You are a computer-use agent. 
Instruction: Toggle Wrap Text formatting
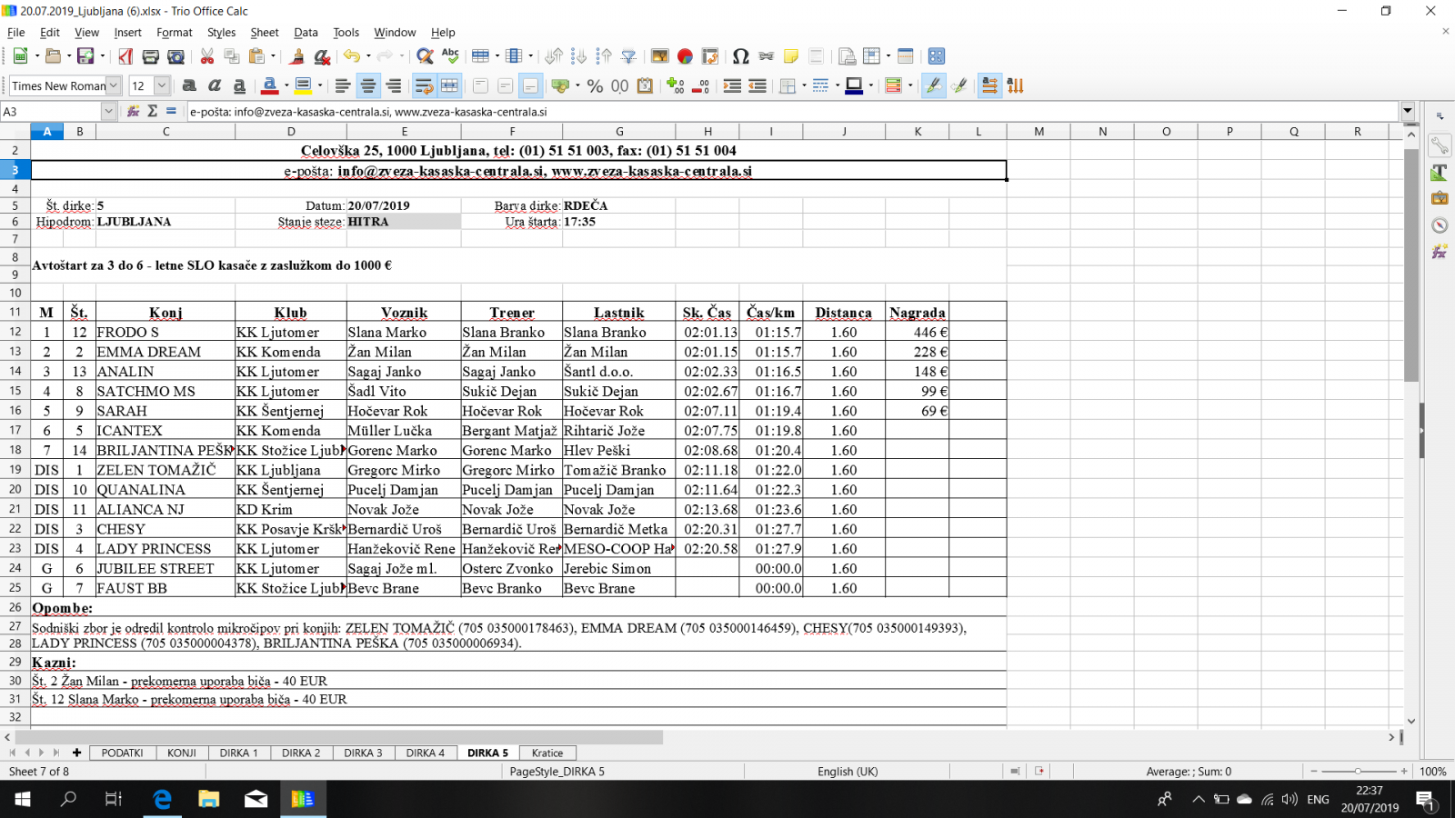click(x=424, y=85)
